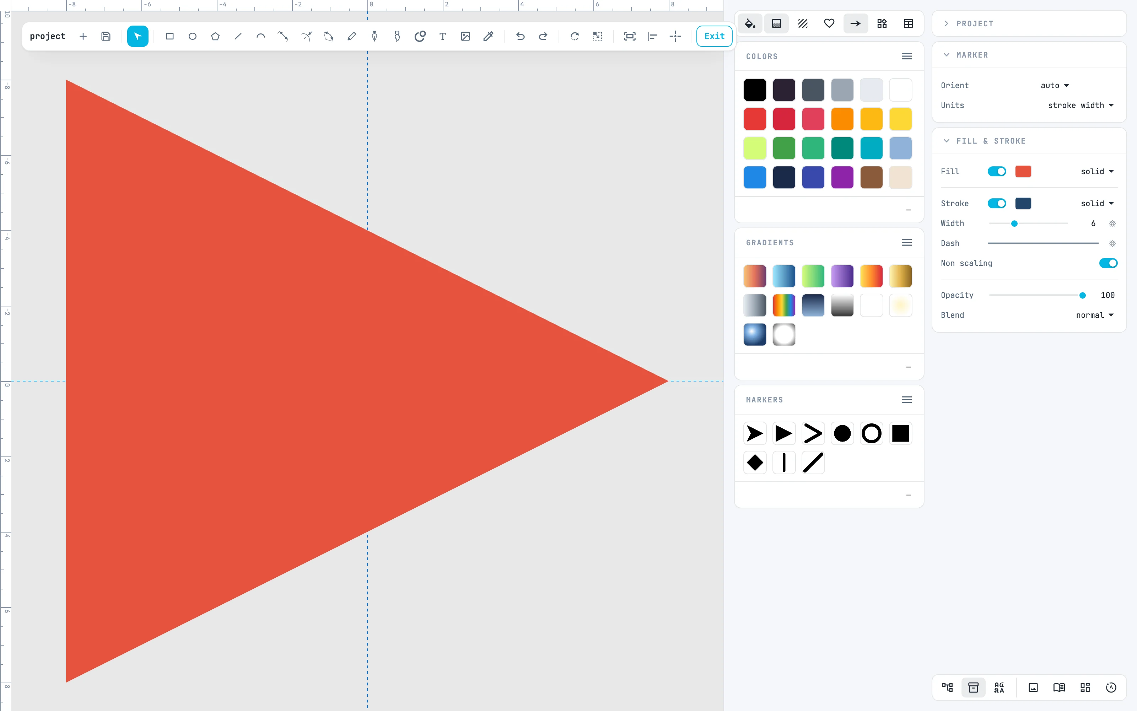Pick the purple color swatch
This screenshot has width=1137, height=711.
842,177
